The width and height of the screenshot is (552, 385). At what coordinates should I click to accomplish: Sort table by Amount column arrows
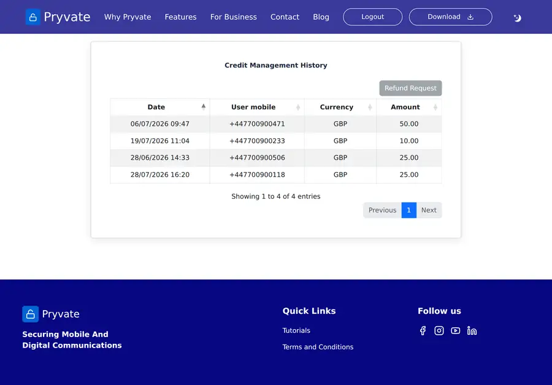pos(435,107)
